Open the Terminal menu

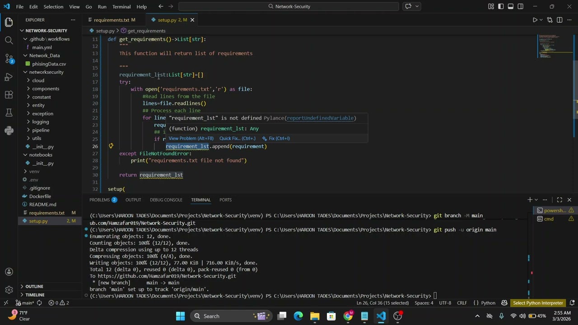click(121, 6)
